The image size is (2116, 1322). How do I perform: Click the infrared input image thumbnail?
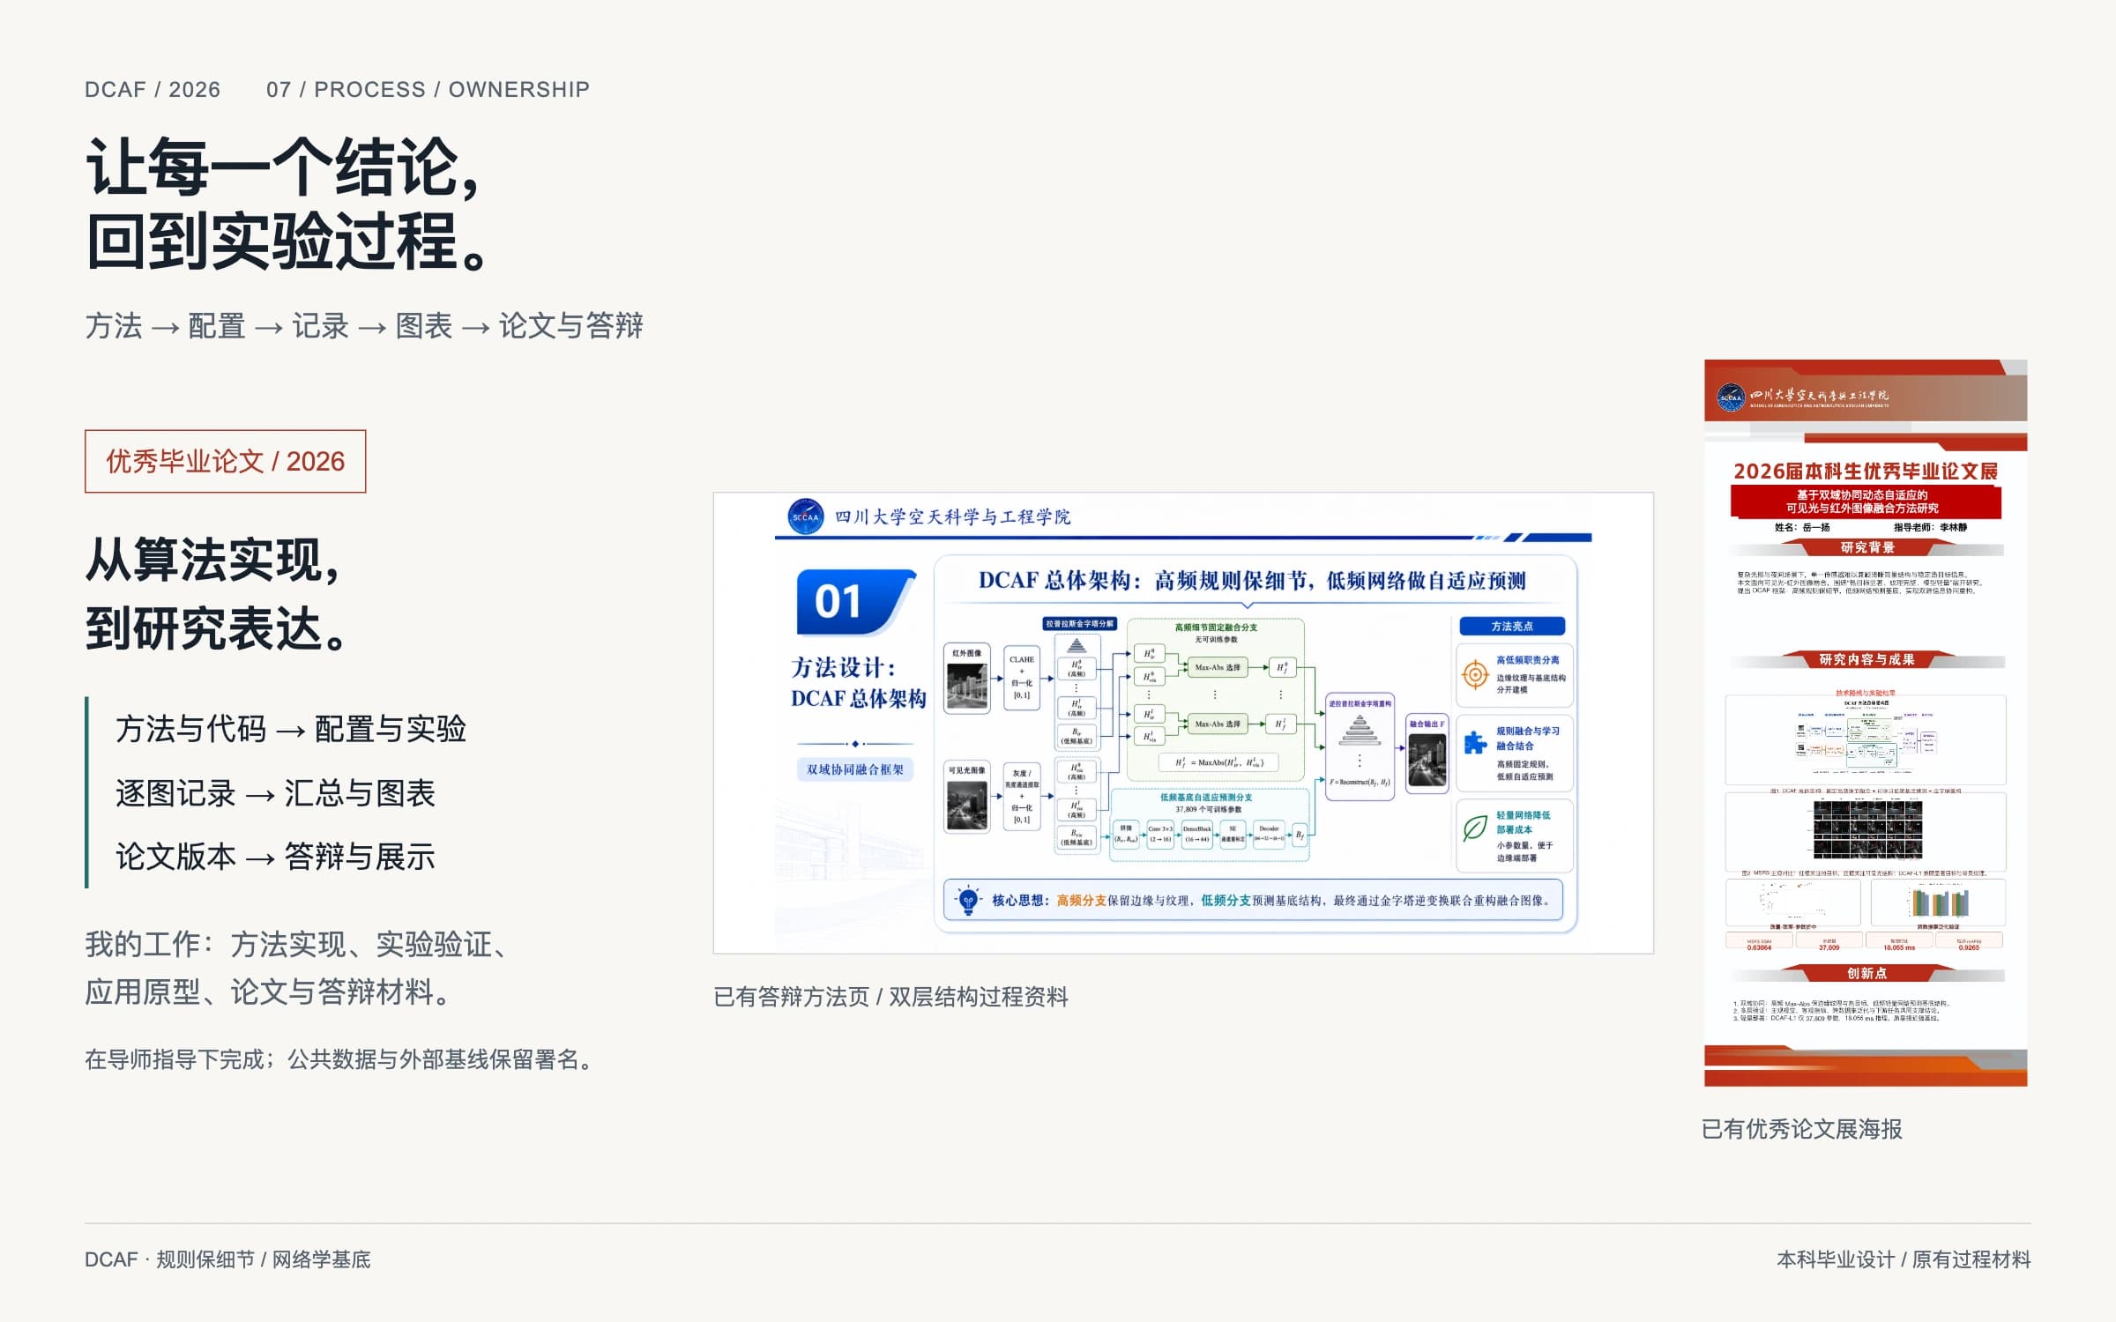966,686
